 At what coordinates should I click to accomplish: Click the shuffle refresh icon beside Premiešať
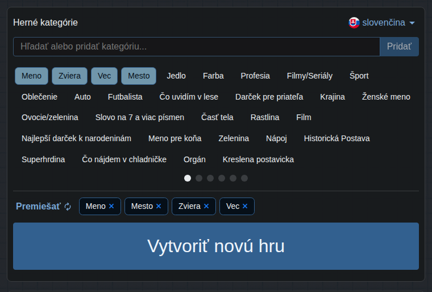pos(68,207)
